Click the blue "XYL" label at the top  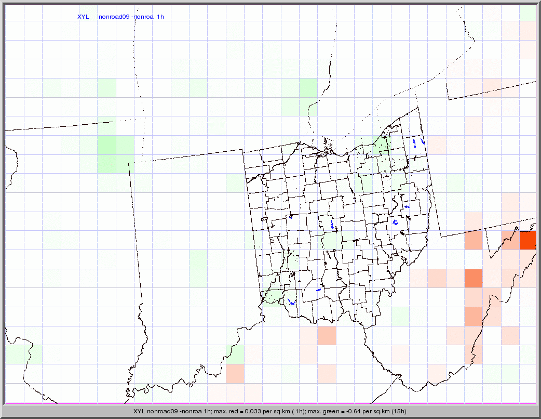tap(83, 17)
